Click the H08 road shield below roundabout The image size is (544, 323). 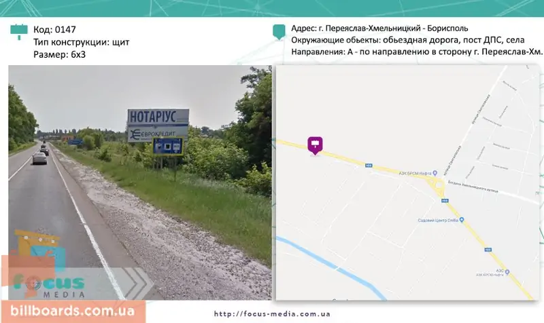coord(445,200)
